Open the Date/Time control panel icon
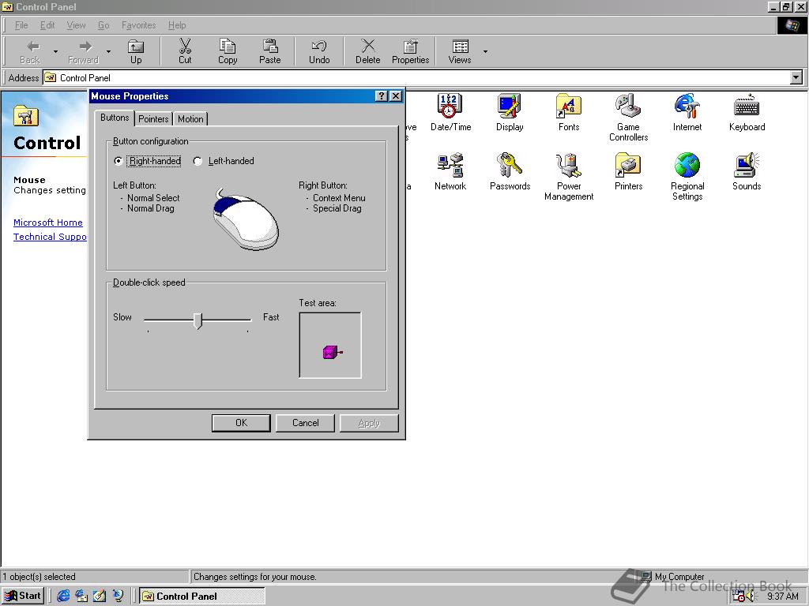This screenshot has height=606, width=809. click(x=450, y=112)
